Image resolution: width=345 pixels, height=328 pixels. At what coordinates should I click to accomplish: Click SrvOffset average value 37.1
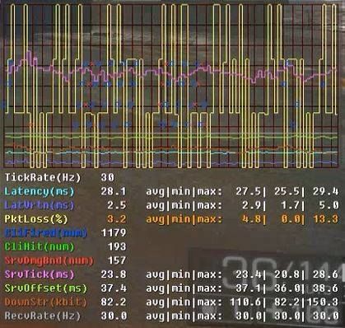pyautogui.click(x=249, y=288)
